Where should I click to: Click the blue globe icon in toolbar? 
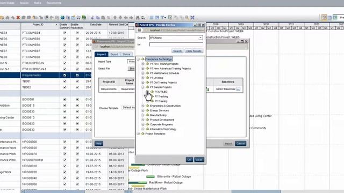tap(62, 18)
